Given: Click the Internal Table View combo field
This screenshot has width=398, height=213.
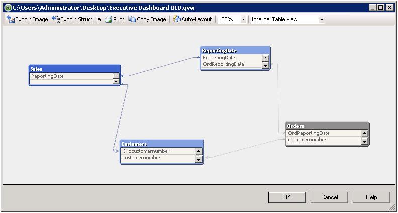Looking at the screenshot, I should tap(284, 19).
